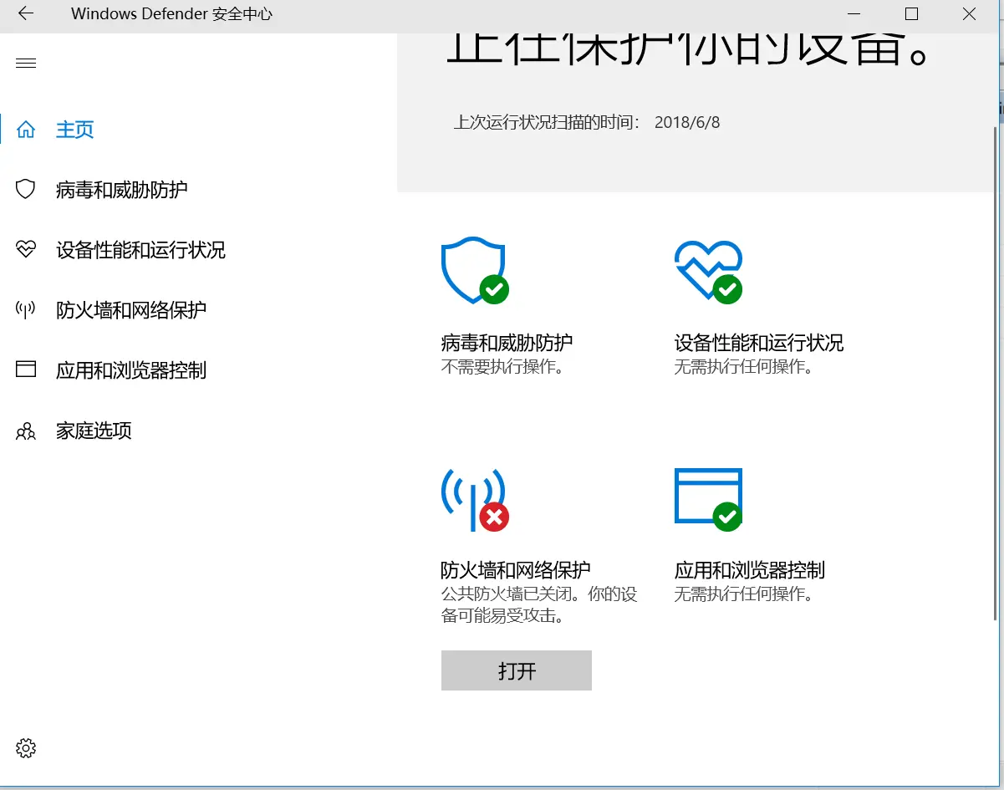Open settings gear at bottom left
Screen dimensions: 1004x790
(26, 747)
